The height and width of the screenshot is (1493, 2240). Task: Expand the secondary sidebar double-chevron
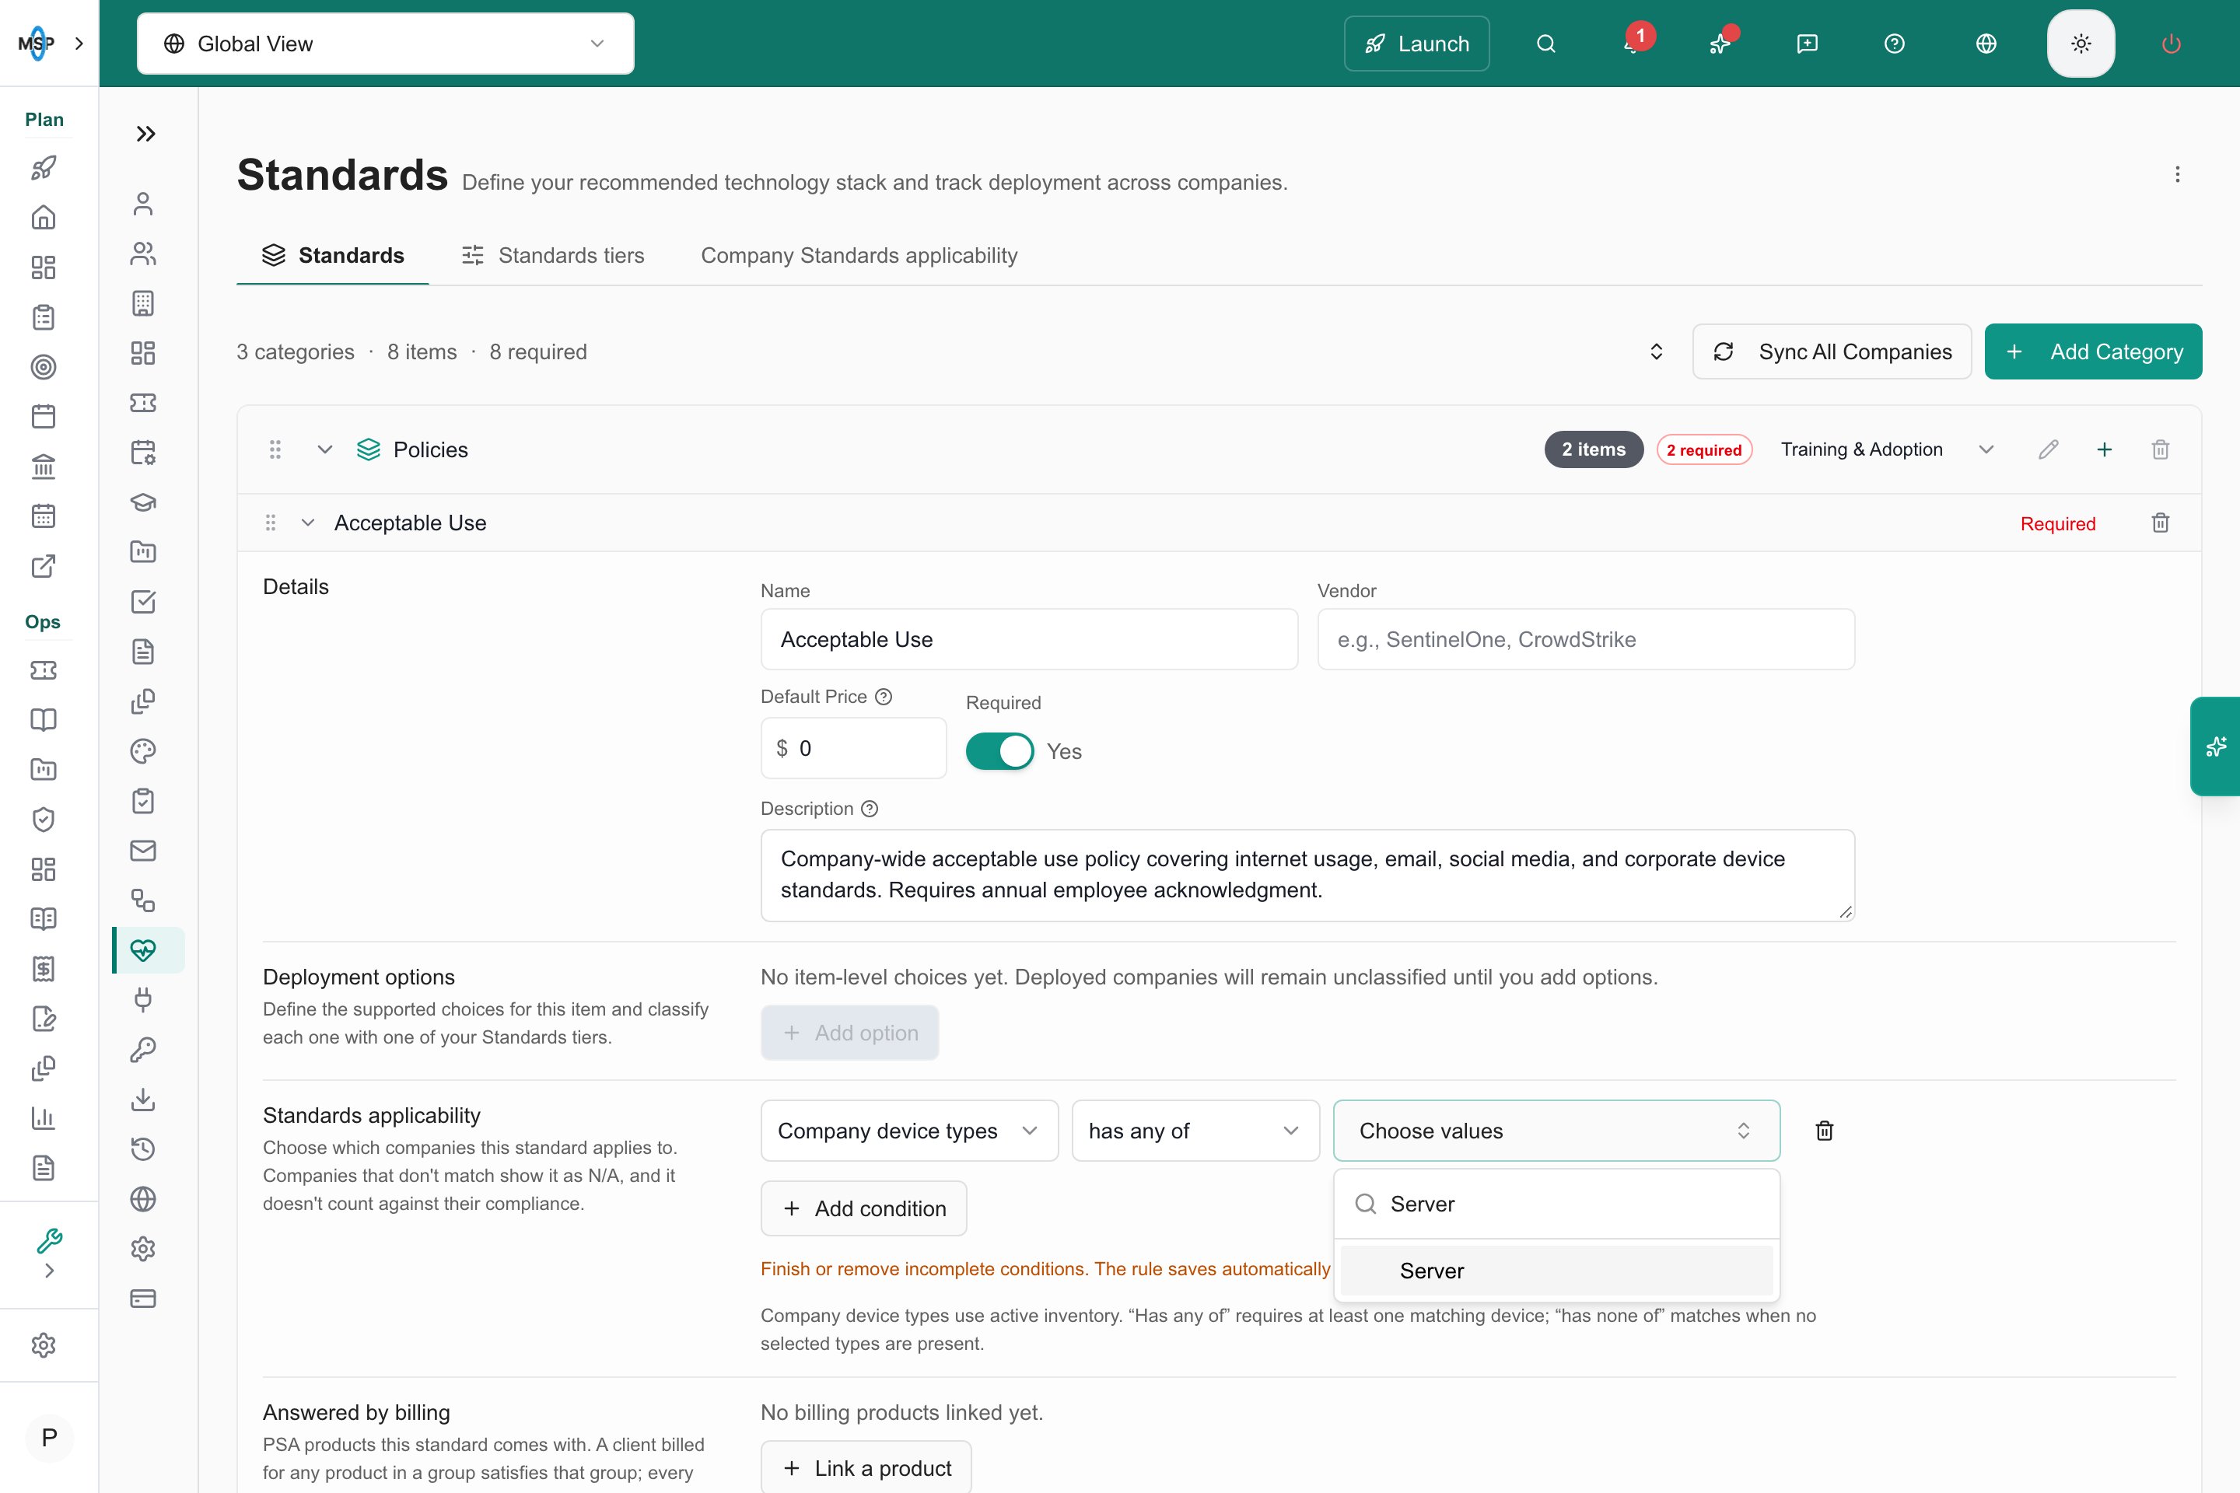point(145,133)
